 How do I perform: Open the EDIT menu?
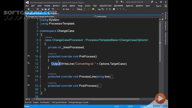point(33,6)
